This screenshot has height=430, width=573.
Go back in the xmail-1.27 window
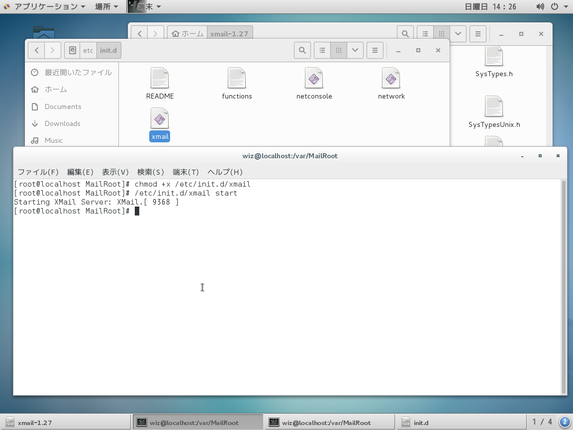point(140,34)
